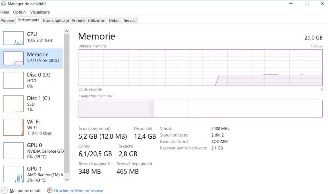Select the Wi-Fi performance graph
Viewport: 328px width, 194px height.
[x=13, y=127]
